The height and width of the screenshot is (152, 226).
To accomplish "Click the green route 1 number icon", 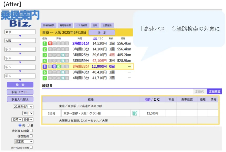I will (x=45, y=43).
